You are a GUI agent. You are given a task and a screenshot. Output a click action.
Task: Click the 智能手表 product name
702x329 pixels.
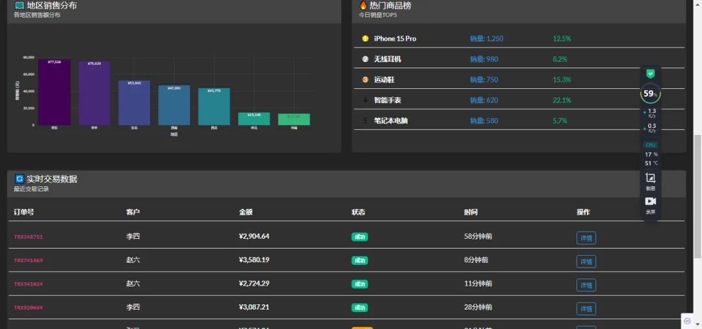pyautogui.click(x=387, y=100)
